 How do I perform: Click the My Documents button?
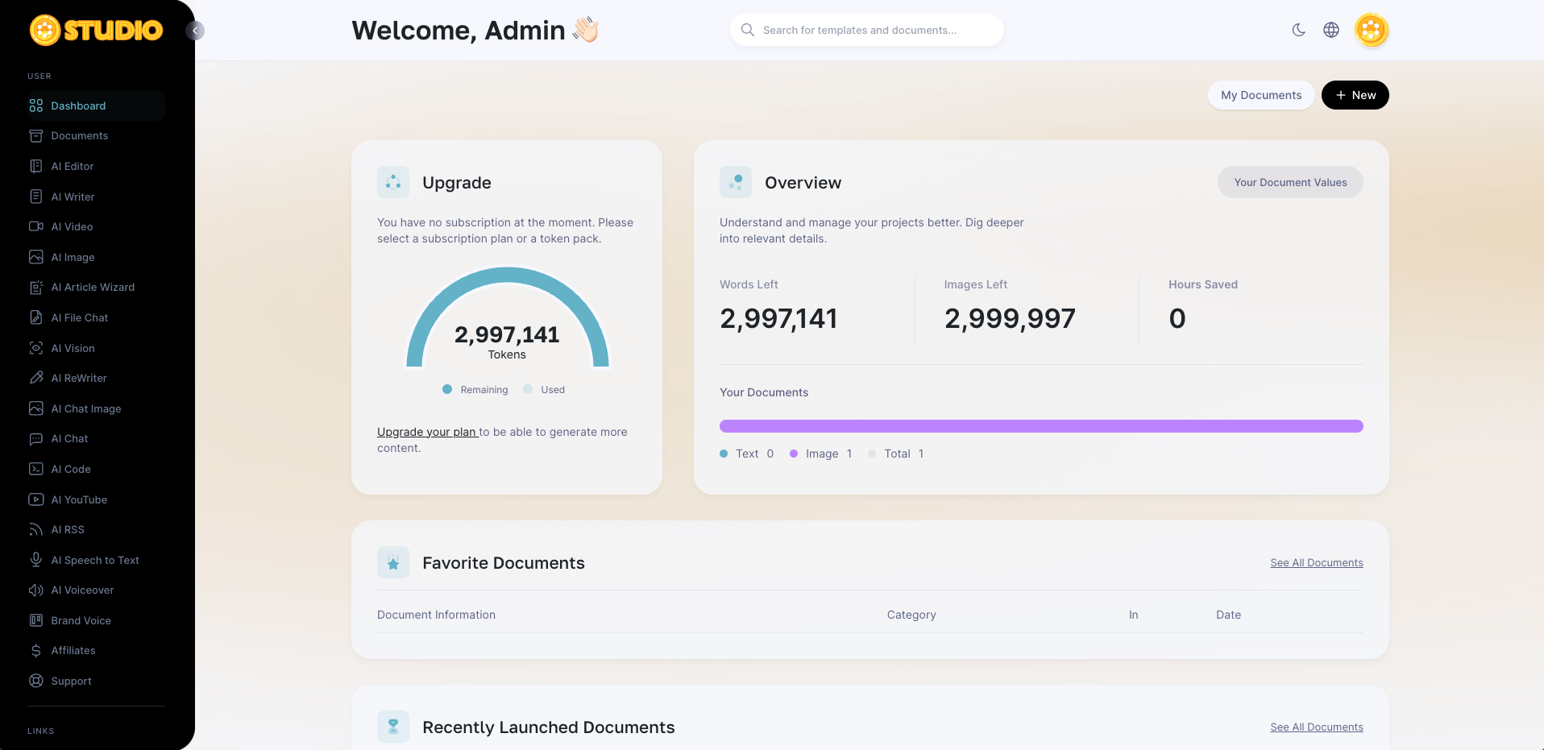(x=1260, y=95)
